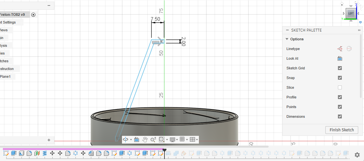Click the Look At icon in navigation bar
364x161 pixels.
tap(136, 139)
